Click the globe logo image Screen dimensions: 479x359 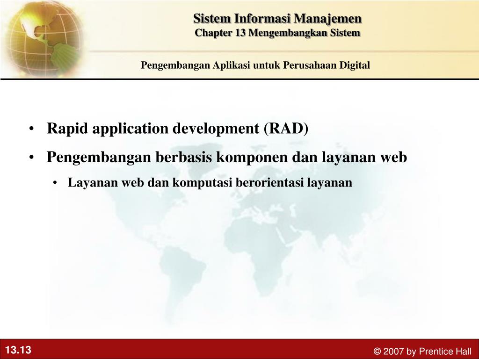[44, 39]
